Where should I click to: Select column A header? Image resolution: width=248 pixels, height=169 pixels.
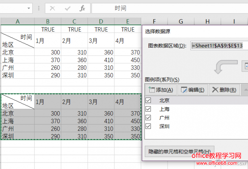(x=17, y=21)
